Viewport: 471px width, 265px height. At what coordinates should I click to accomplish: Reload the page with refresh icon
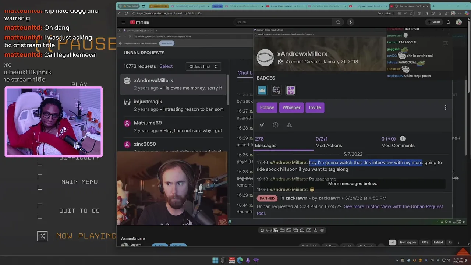pyautogui.click(x=126, y=13)
